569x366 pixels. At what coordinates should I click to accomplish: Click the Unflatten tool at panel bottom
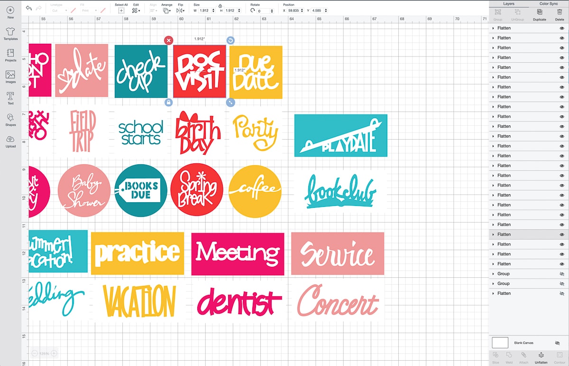pyautogui.click(x=541, y=357)
